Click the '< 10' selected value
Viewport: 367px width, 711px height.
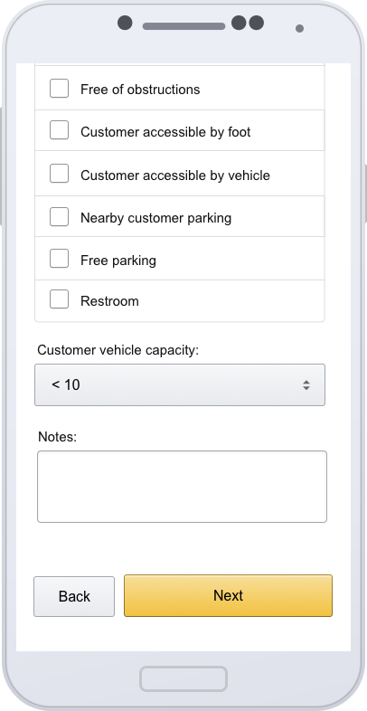click(x=66, y=385)
